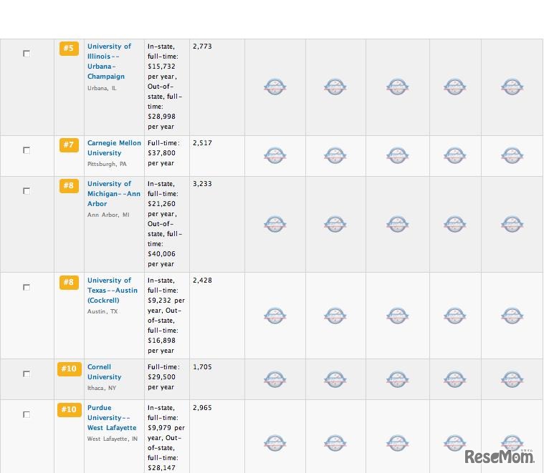Open Purdue University West Lafayette link
The image size is (544, 473).
tap(112, 418)
